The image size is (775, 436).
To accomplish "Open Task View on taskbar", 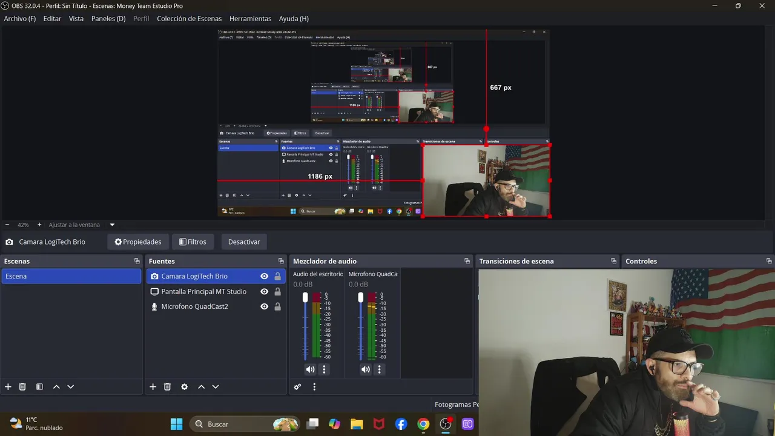I will point(312,424).
